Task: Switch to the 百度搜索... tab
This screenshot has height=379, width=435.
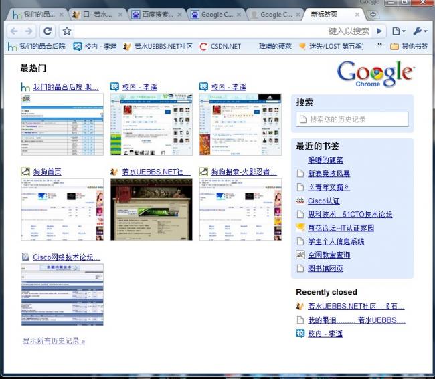Action: (x=156, y=15)
